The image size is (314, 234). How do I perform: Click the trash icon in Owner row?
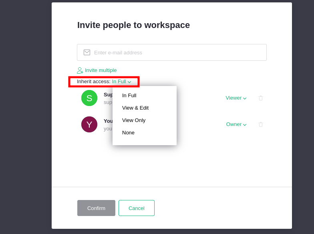click(x=261, y=124)
